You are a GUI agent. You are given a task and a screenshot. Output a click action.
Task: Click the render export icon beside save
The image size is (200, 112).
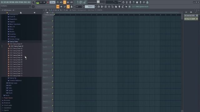(140, 2)
